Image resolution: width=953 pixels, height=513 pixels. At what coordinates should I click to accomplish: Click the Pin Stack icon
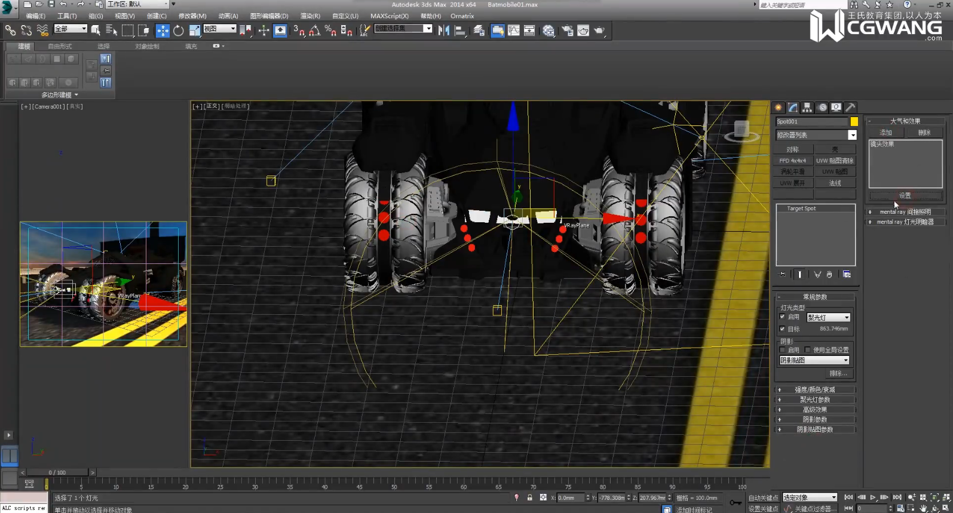pos(783,274)
